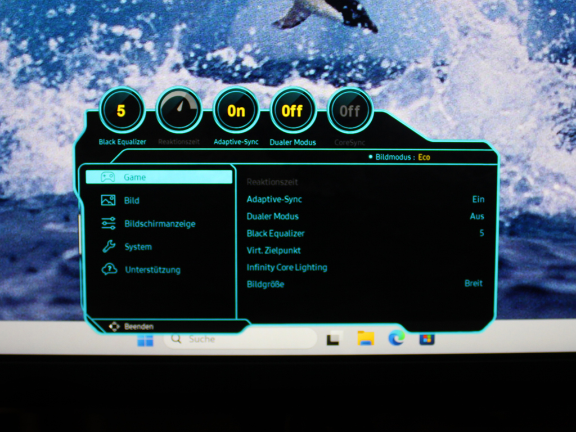Screen dimensions: 576x432
Task: Open the Windows Start menu
Action: click(x=145, y=340)
